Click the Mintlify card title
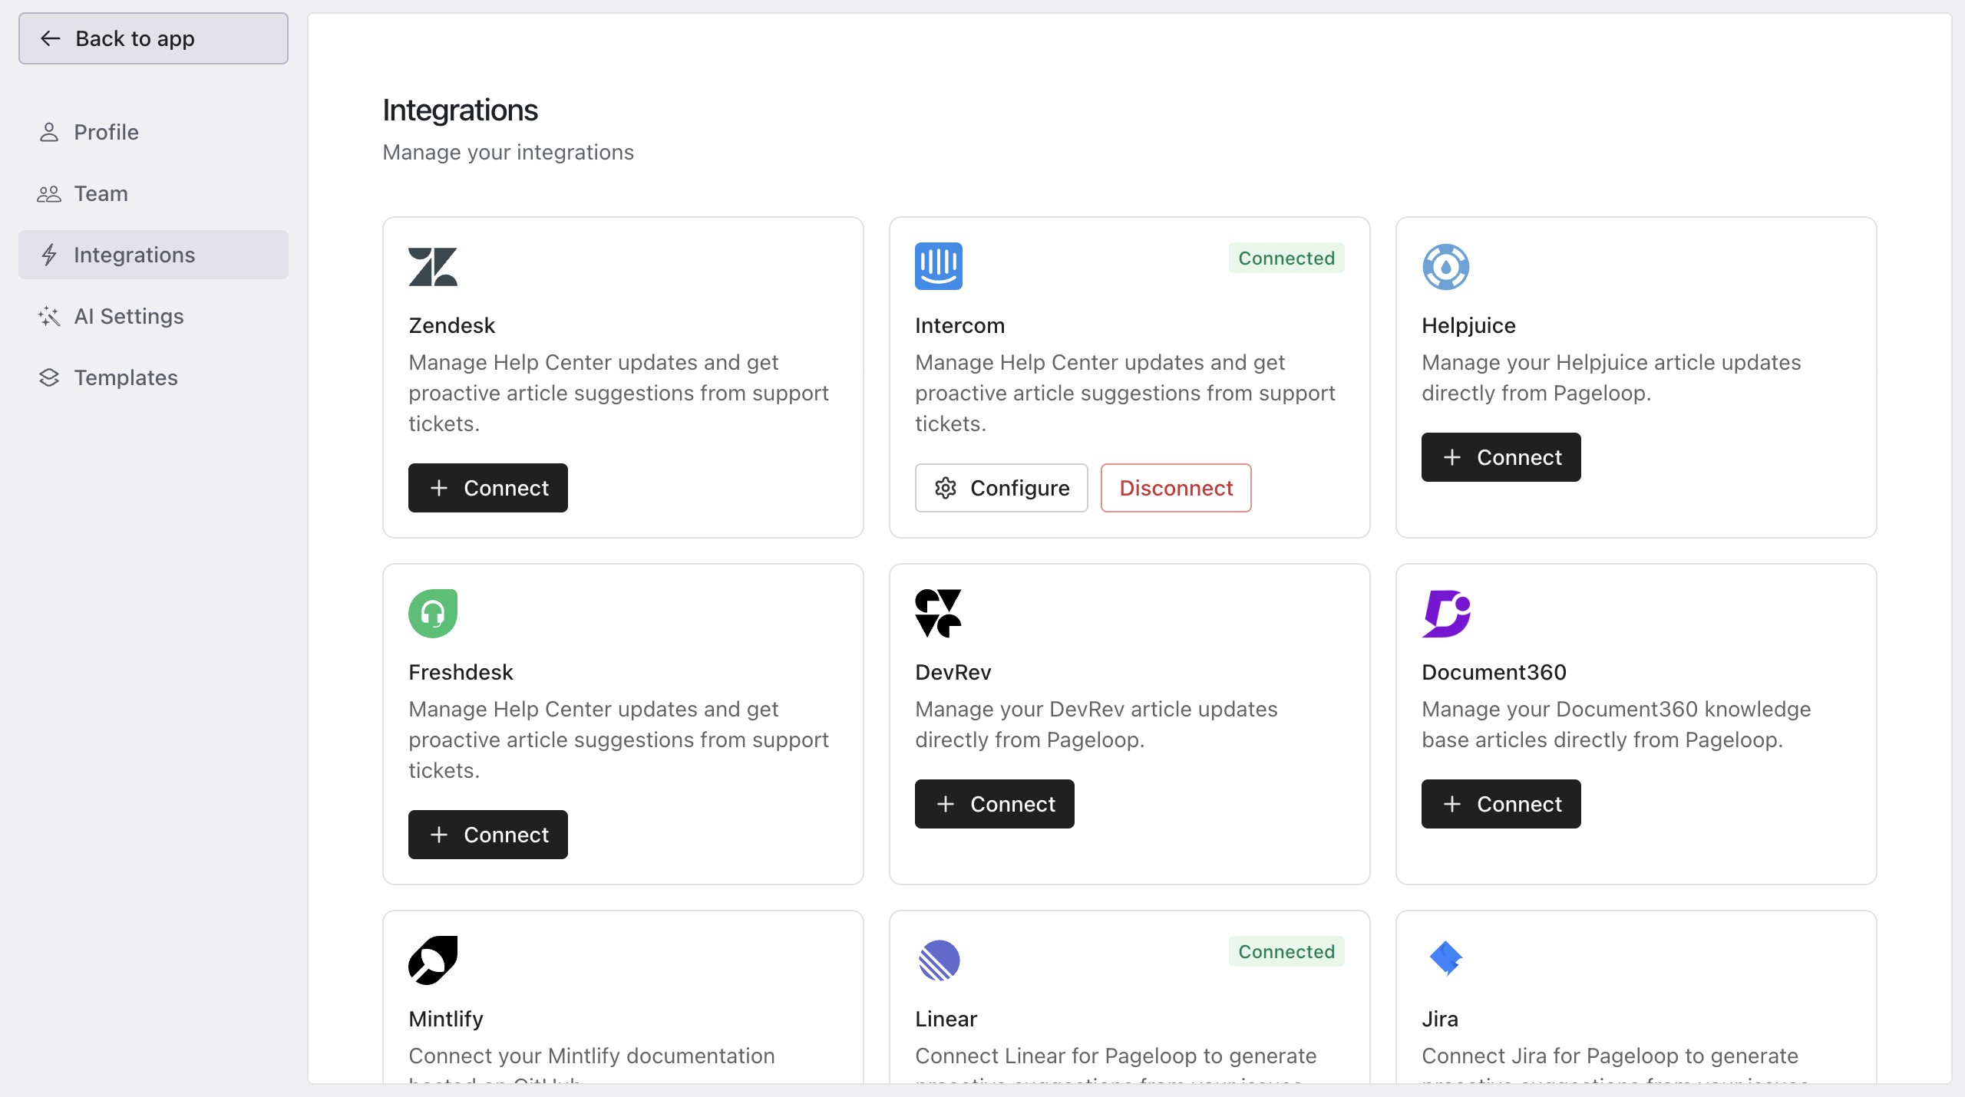Image resolution: width=1965 pixels, height=1097 pixels. [x=446, y=1019]
